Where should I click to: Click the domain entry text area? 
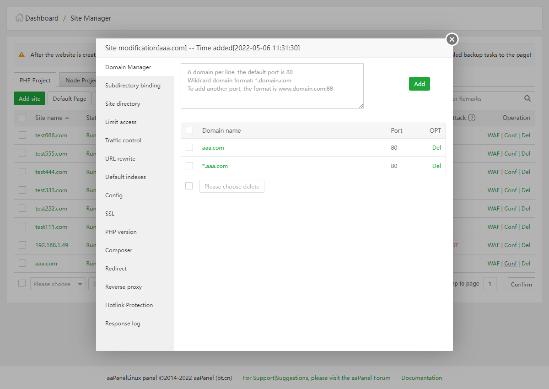tap(272, 86)
